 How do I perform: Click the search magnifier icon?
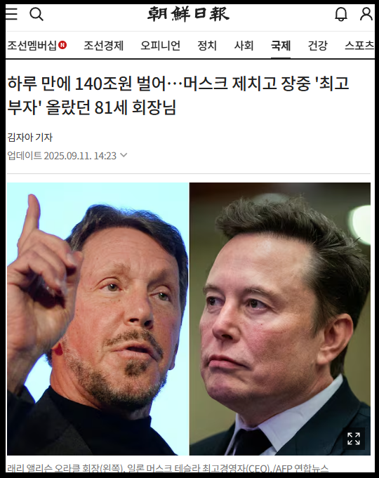[36, 14]
